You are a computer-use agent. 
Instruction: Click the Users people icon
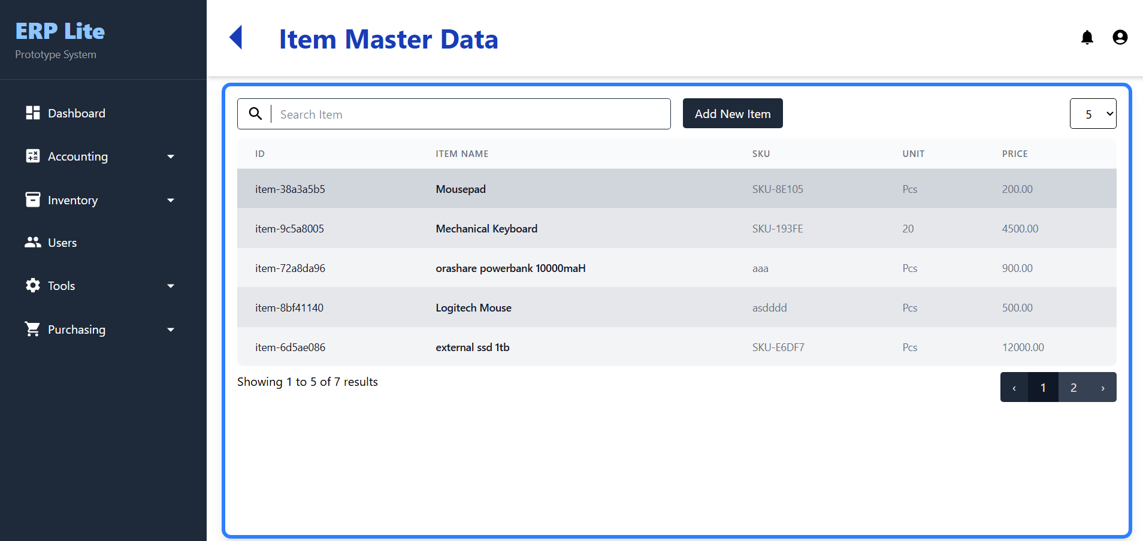pyautogui.click(x=33, y=242)
